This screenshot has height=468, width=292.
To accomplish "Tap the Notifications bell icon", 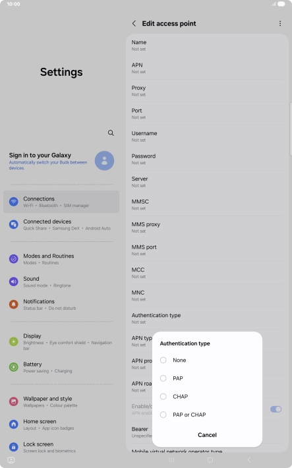I will coord(13,304).
